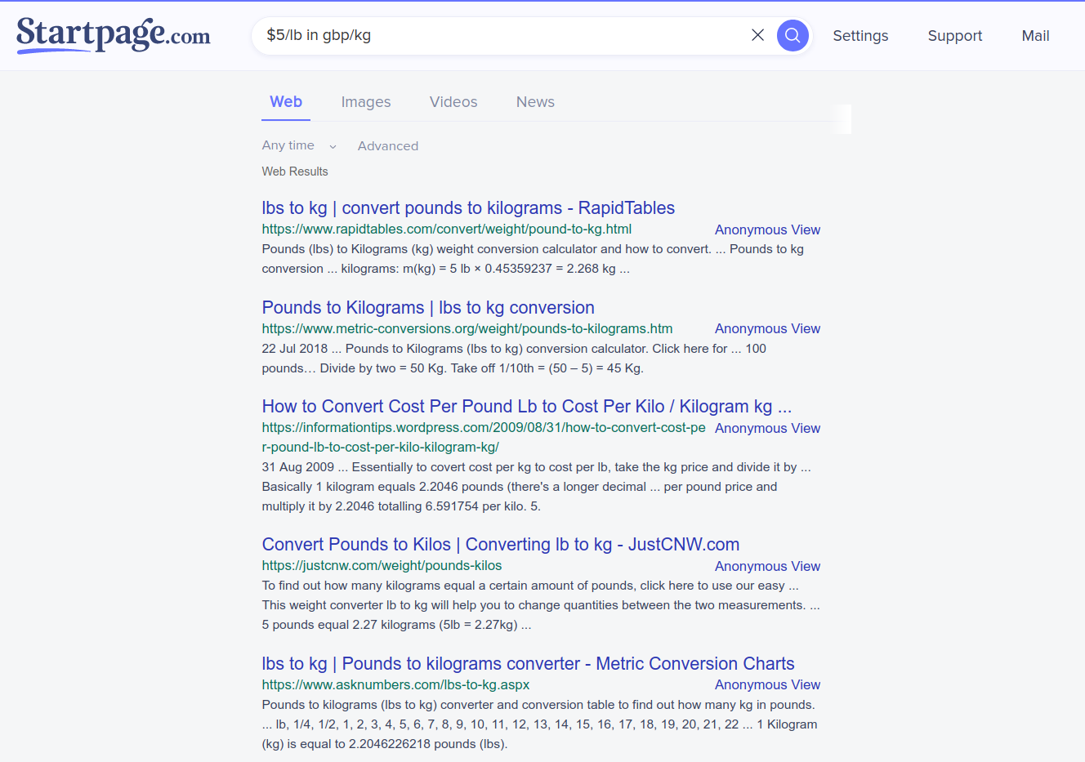Click the snippet starting 22 Jul 2018
The height and width of the screenshot is (762, 1085).
514,359
